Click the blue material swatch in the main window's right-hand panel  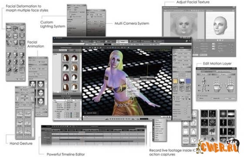coord(188,81)
